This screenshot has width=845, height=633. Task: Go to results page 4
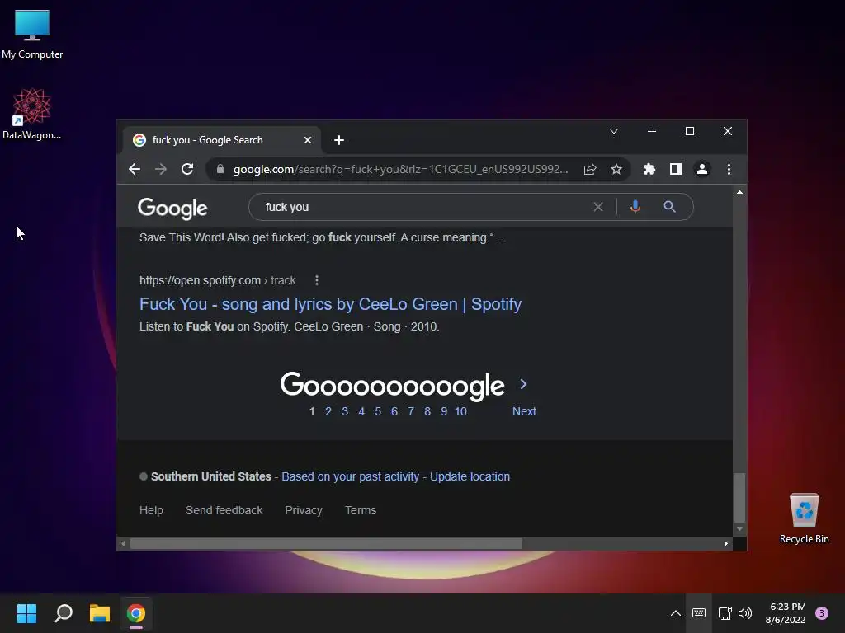click(x=361, y=411)
